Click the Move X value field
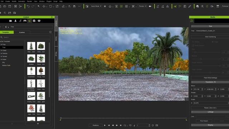 tap(197, 89)
